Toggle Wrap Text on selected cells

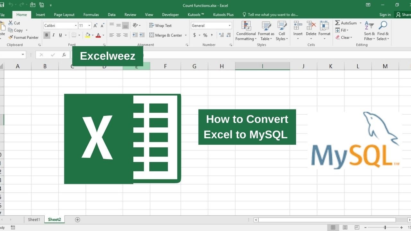(160, 26)
